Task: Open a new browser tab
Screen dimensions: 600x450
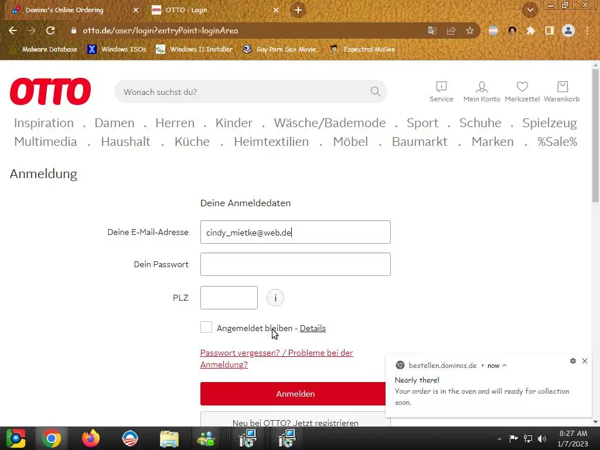Action: (x=298, y=10)
